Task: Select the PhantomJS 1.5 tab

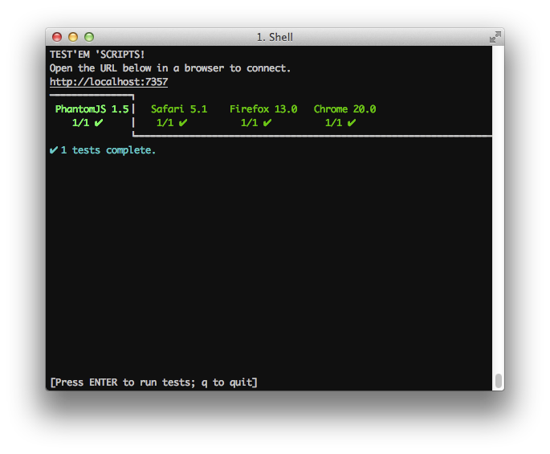Action: coord(92,109)
